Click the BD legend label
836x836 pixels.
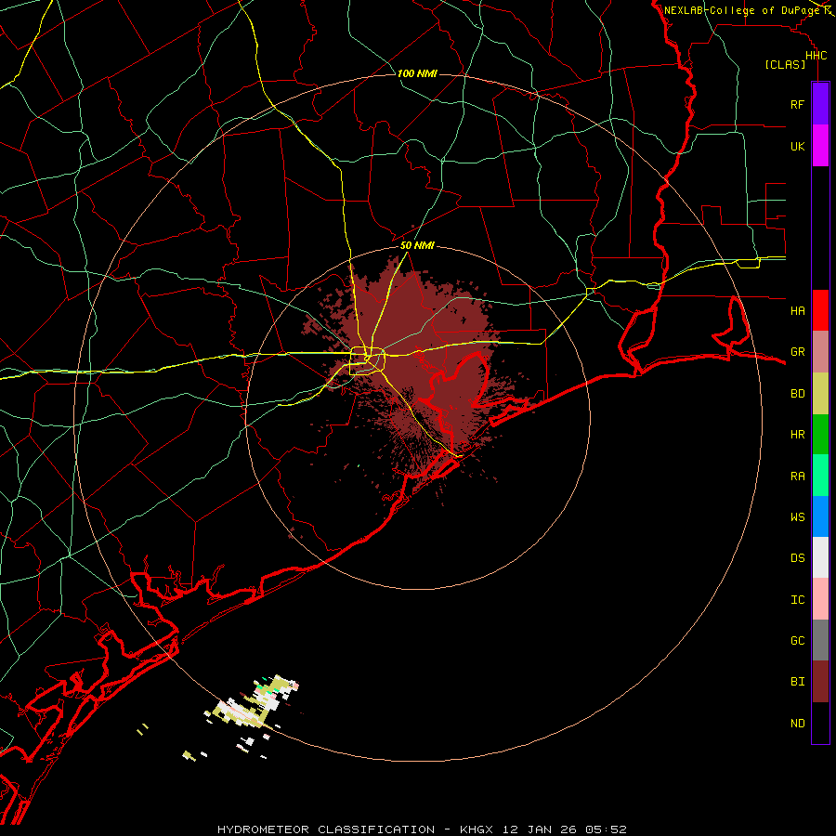pyautogui.click(x=797, y=394)
